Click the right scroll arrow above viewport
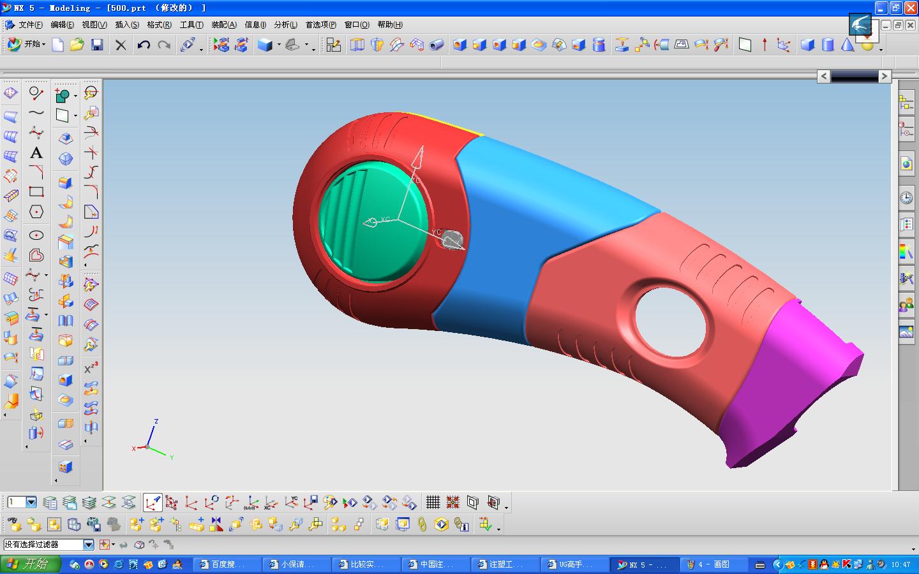The height and width of the screenshot is (574, 919). coord(884,76)
